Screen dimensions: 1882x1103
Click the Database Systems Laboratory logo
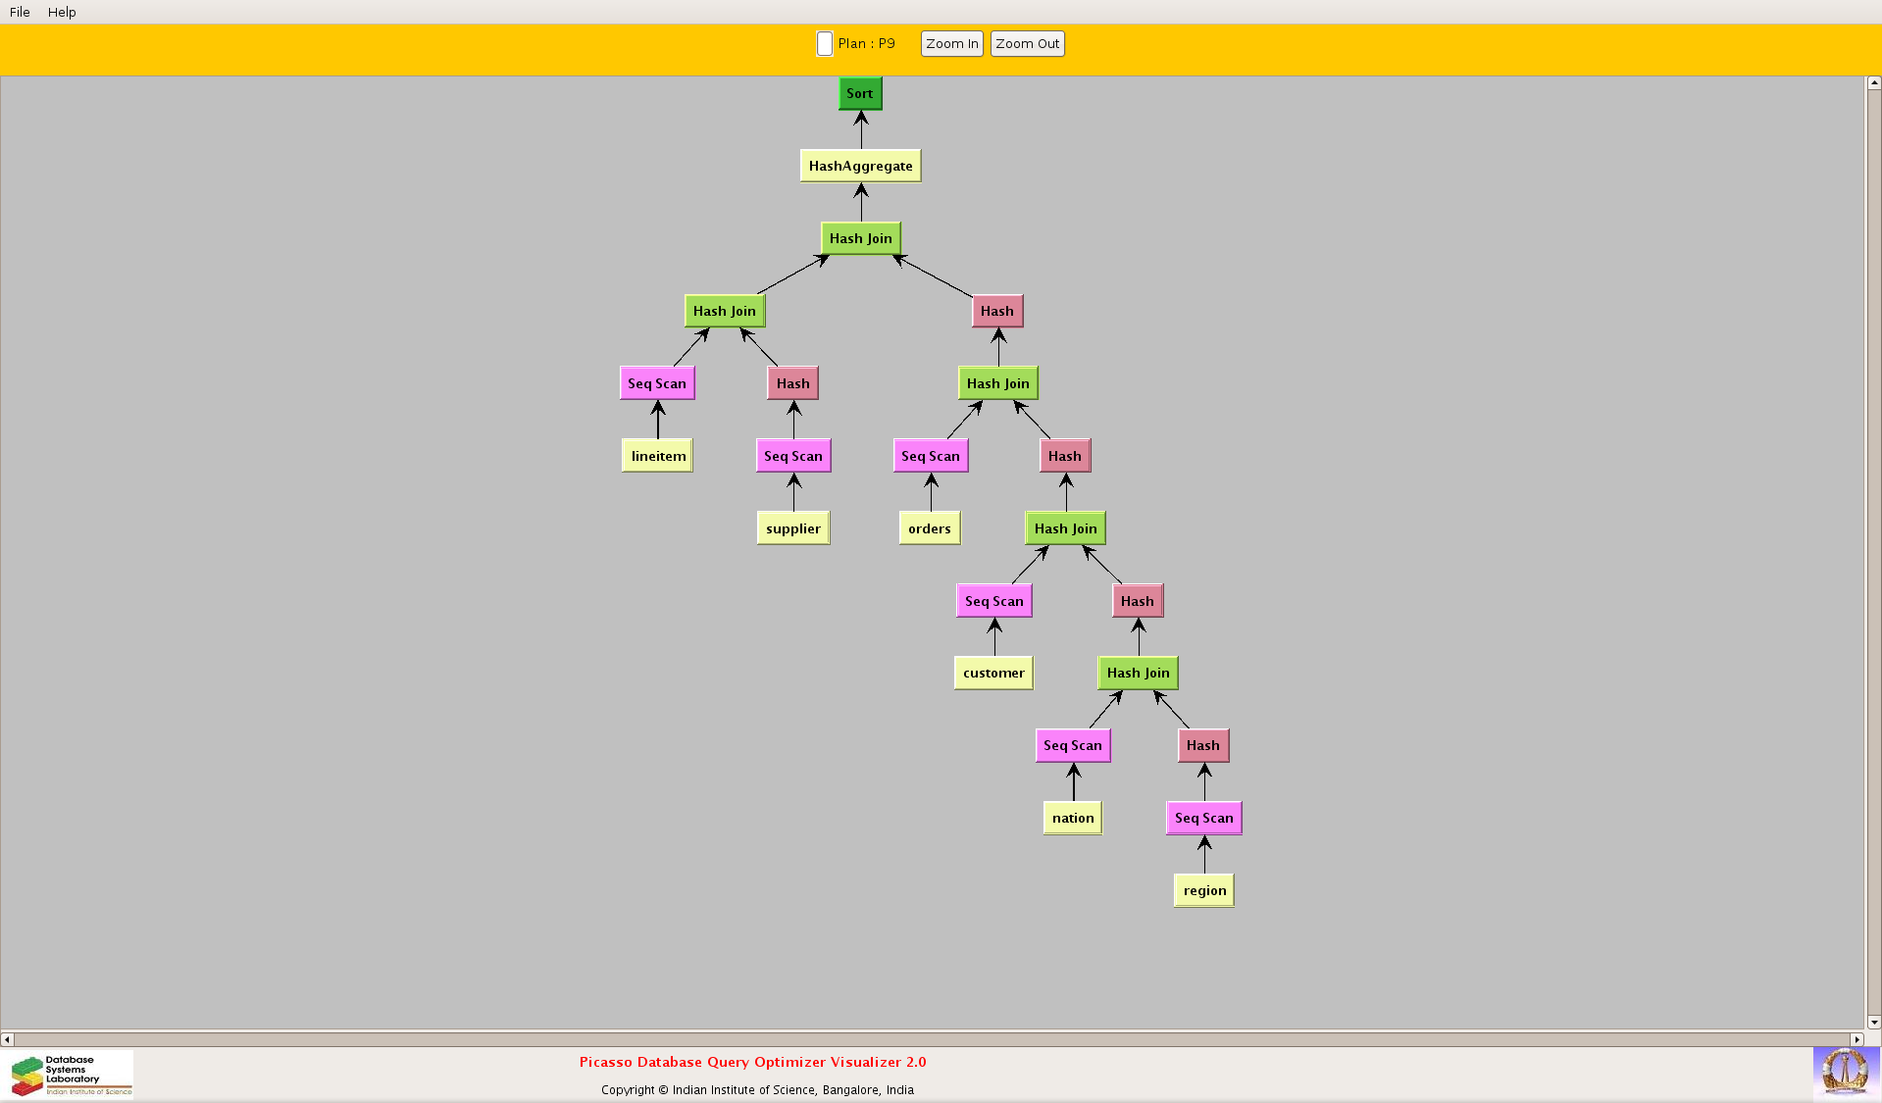[x=72, y=1075]
